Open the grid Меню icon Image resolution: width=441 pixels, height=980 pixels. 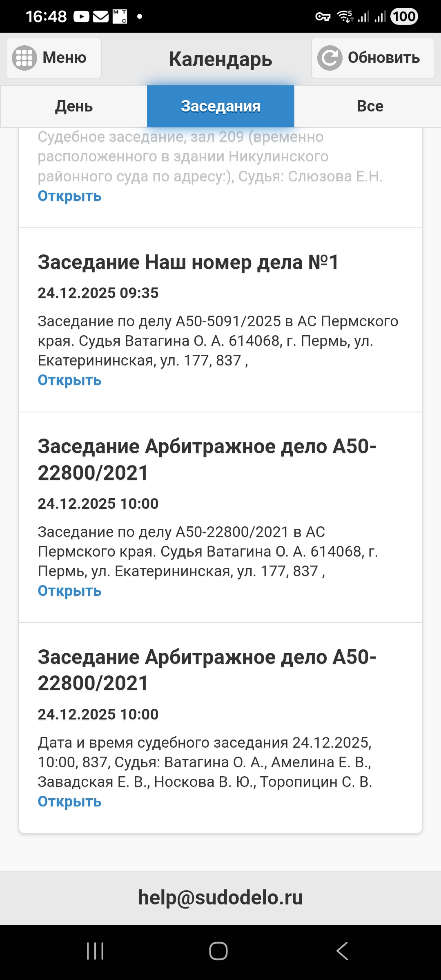point(24,58)
